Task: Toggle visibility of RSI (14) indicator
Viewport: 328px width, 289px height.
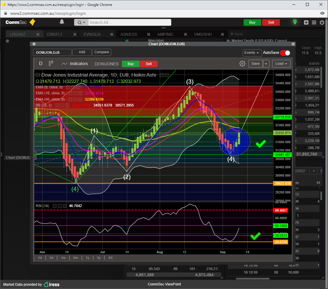Action: pos(54,206)
